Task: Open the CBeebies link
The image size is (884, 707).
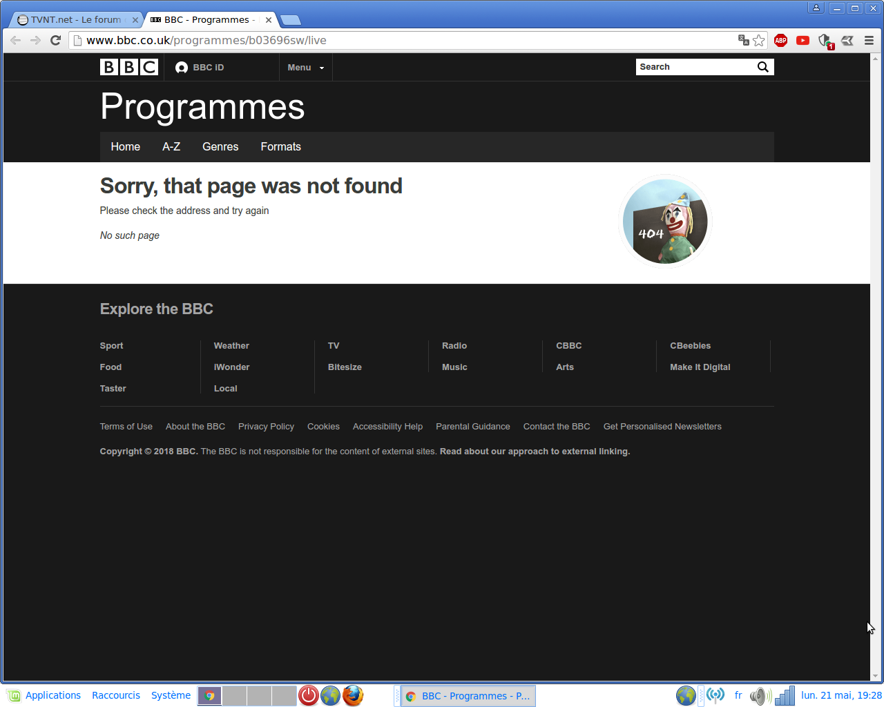Action: [x=690, y=346]
